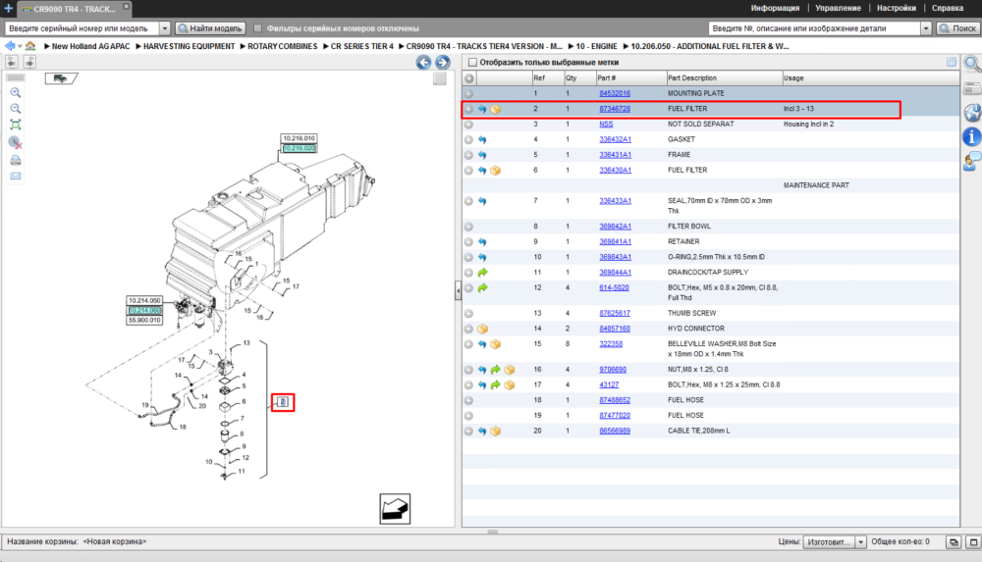Open part number link 84532016
Screen dimensions: 982x562
click(615, 93)
